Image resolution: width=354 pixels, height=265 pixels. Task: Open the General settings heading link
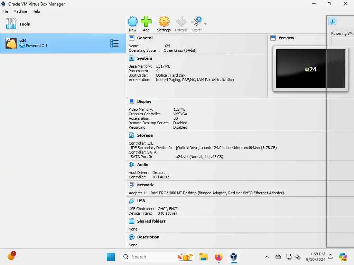(x=145, y=38)
